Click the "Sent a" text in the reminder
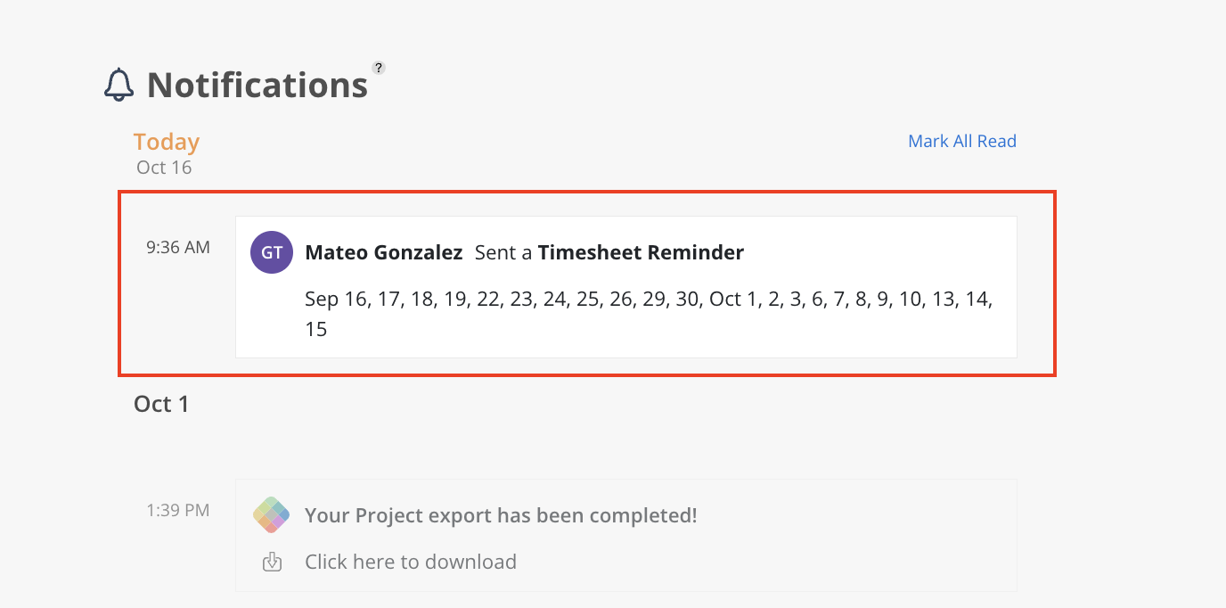Image resolution: width=1226 pixels, height=608 pixels. click(x=503, y=252)
